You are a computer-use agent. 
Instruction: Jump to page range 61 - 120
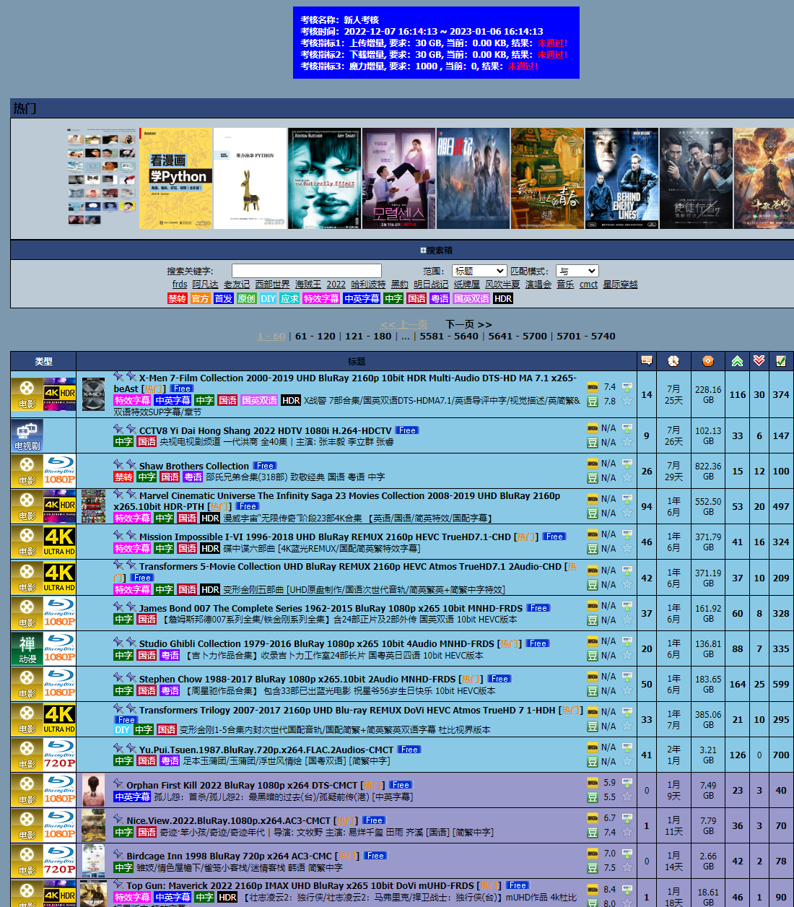315,336
